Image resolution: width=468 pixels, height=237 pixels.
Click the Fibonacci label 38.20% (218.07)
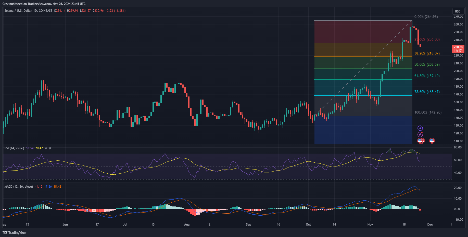[x=427, y=53]
